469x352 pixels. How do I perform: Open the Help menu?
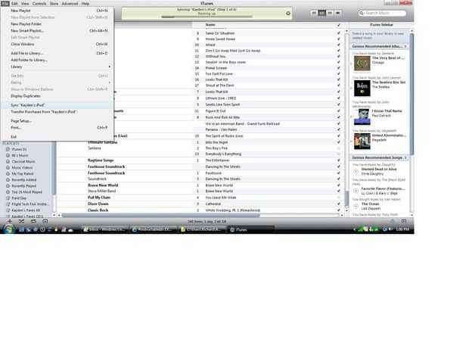coord(85,4)
